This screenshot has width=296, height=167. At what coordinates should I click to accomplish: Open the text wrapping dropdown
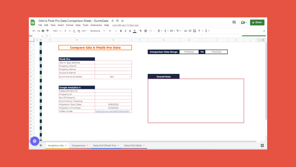172,31
